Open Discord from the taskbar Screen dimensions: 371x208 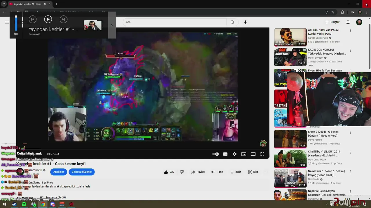[x=52, y=204]
